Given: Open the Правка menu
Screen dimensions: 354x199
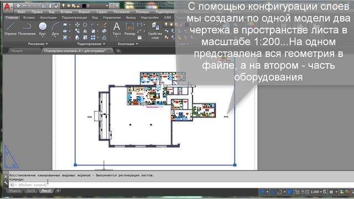Looking at the screenshot, I should click(x=37, y=12).
